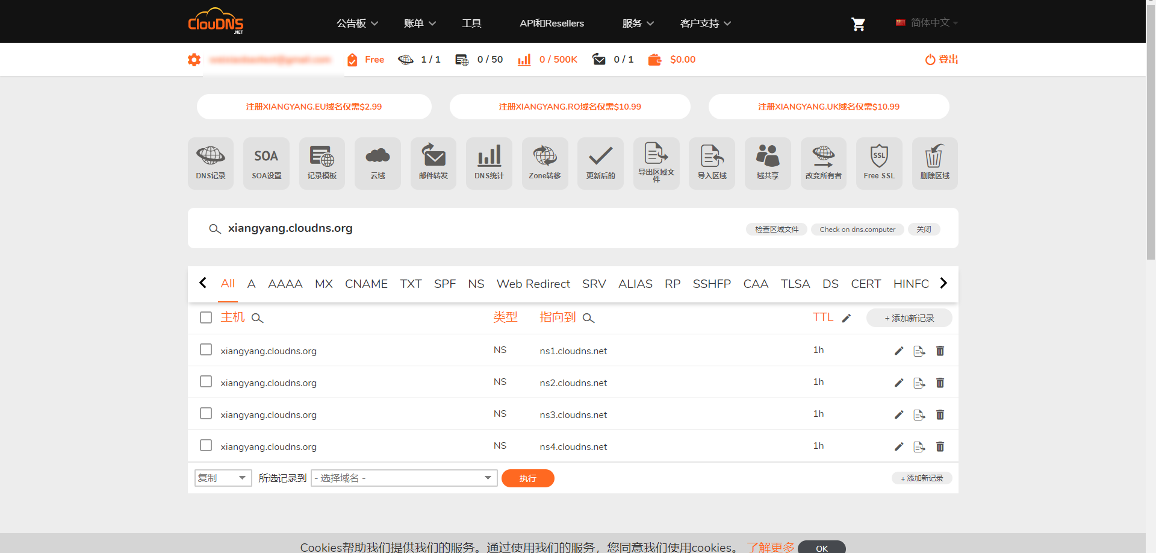Delete the ns1.cloudns.net record

(x=940, y=351)
